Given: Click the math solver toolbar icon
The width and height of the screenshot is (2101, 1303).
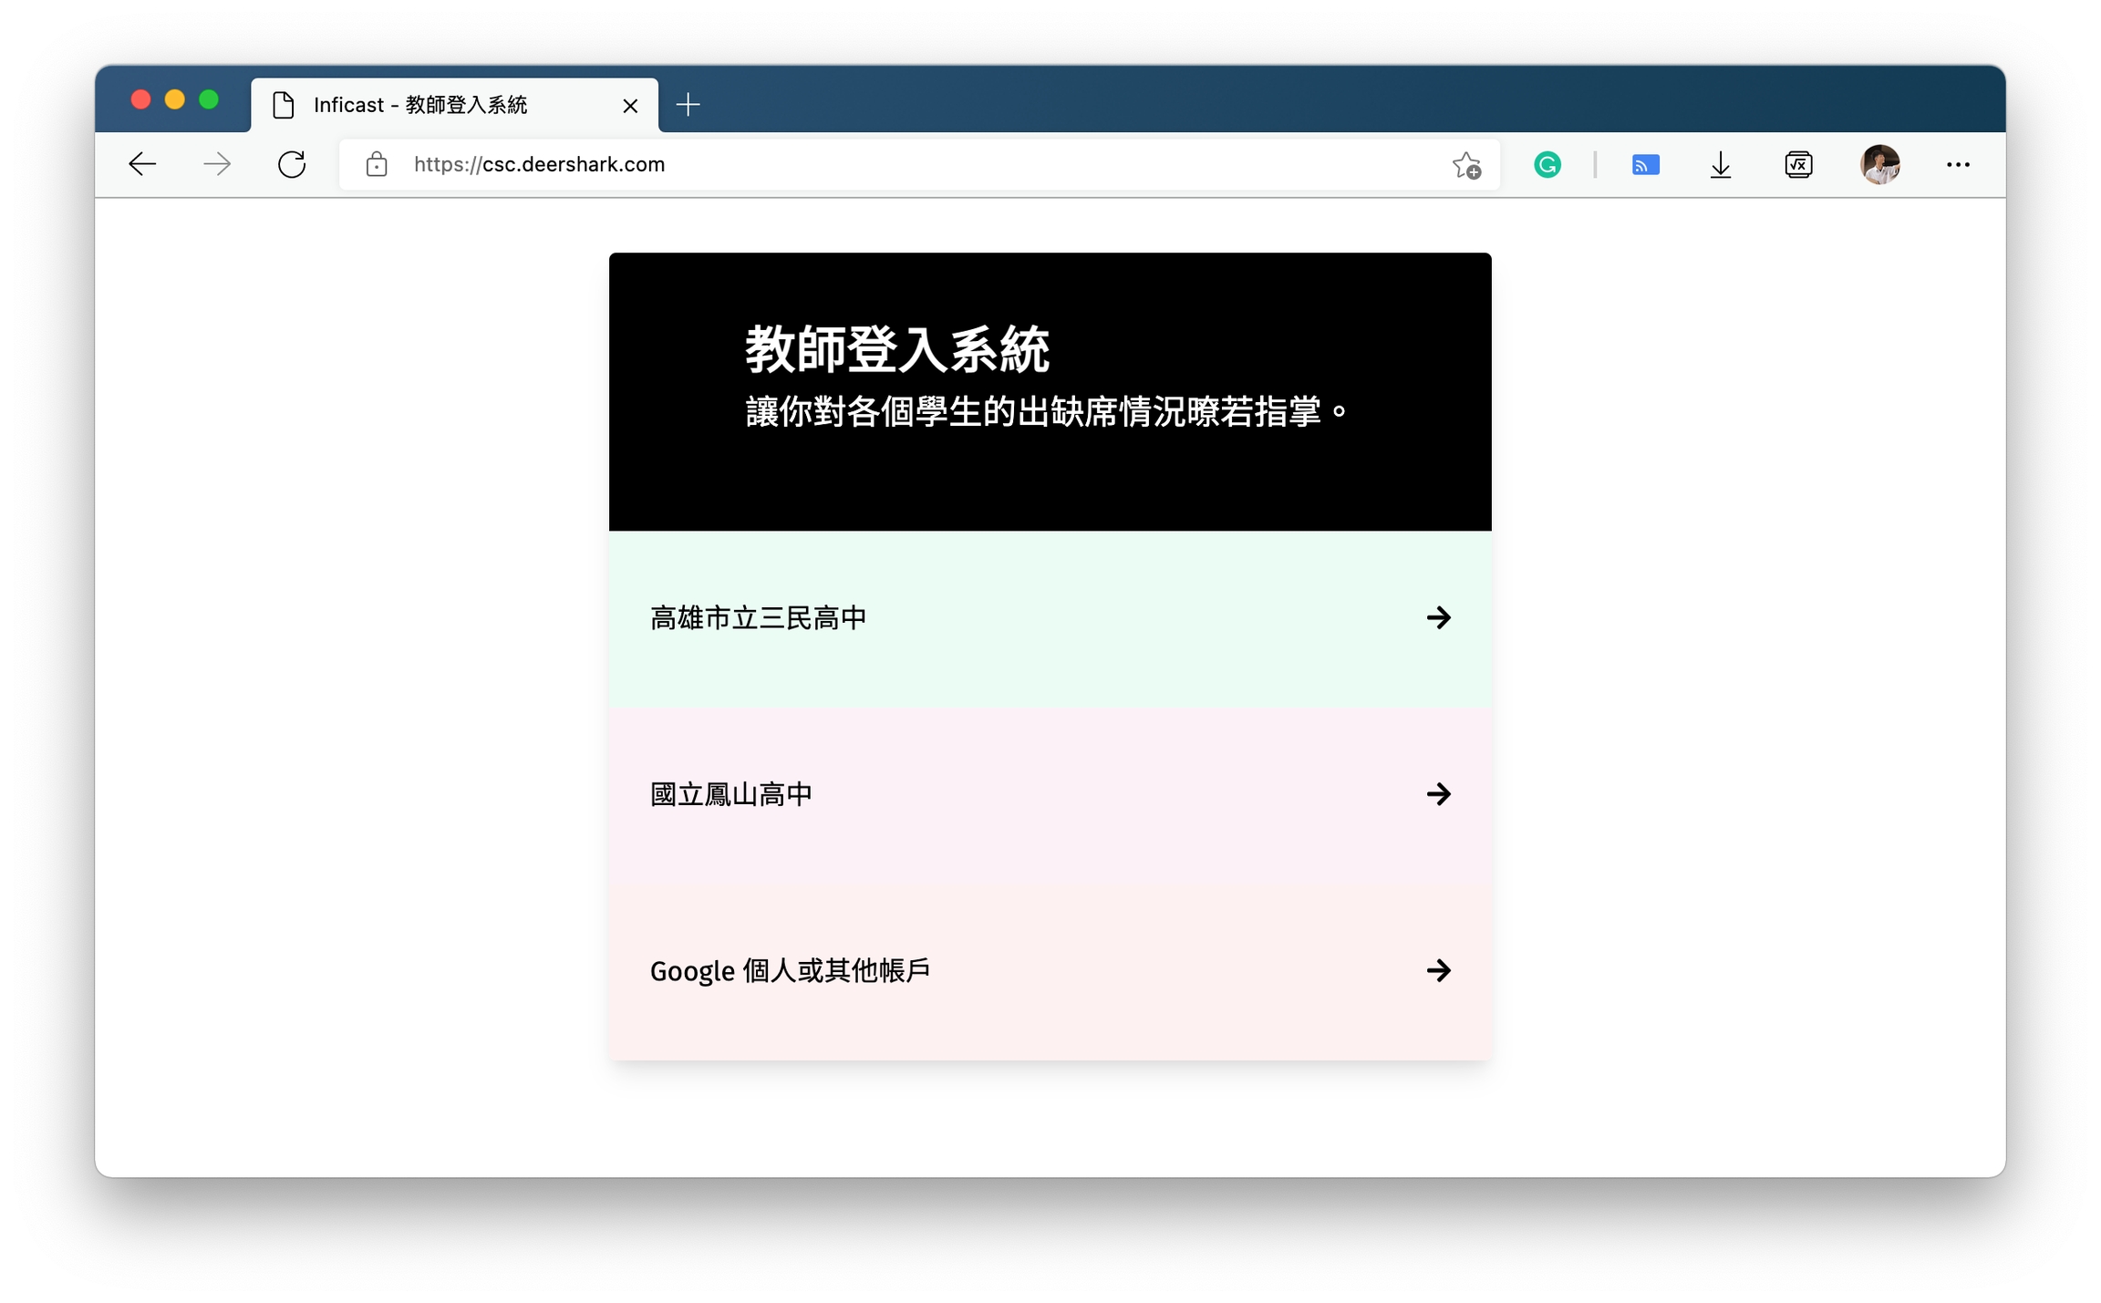Looking at the screenshot, I should 1798,165.
